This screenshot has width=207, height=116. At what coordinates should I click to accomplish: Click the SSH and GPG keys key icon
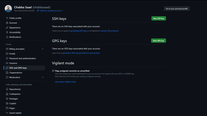pos(7,68)
